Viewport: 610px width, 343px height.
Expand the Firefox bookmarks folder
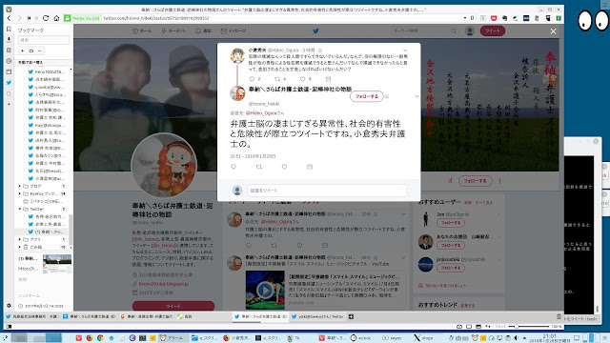point(19,193)
